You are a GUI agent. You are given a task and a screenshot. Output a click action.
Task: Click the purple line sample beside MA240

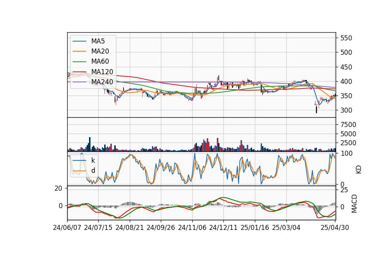click(x=79, y=82)
